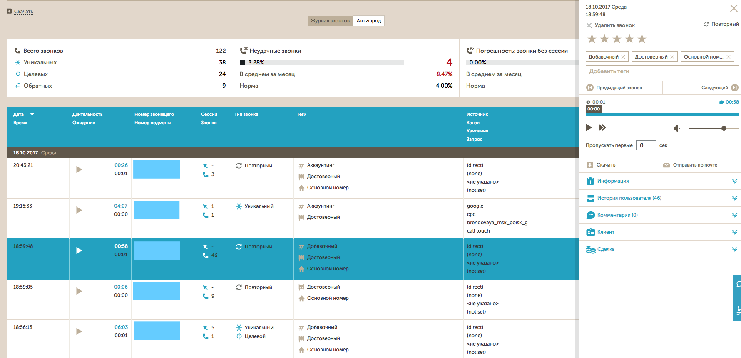The image size is (741, 358).
Task: Go to previous call using the arrow icon
Action: (589, 88)
